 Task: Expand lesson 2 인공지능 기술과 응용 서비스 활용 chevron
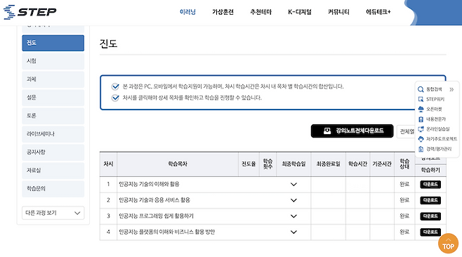pos(293,200)
